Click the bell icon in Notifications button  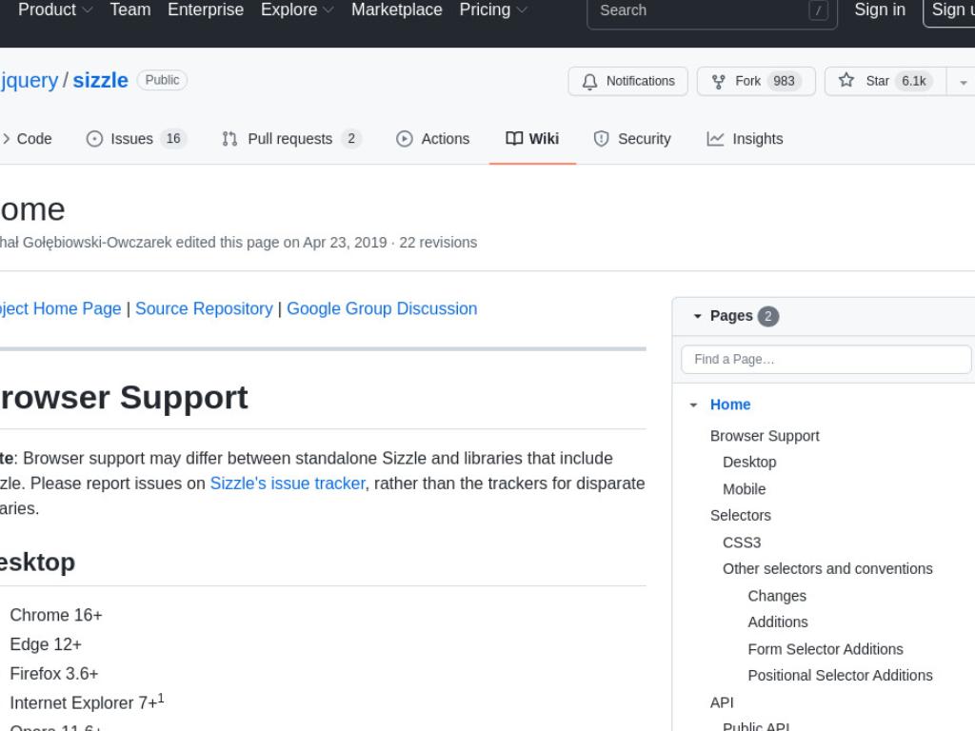click(x=589, y=82)
